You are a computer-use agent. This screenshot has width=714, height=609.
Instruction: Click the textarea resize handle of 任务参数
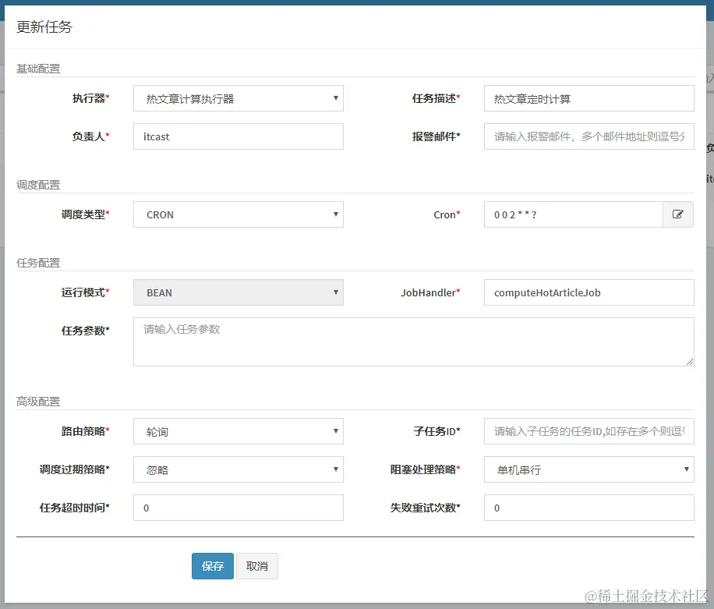tap(690, 362)
